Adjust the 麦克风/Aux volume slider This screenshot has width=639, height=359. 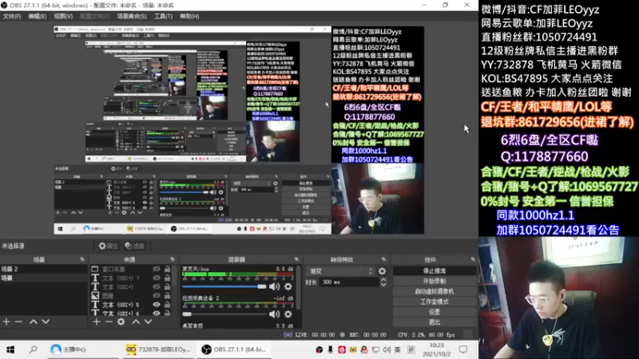(x=224, y=286)
